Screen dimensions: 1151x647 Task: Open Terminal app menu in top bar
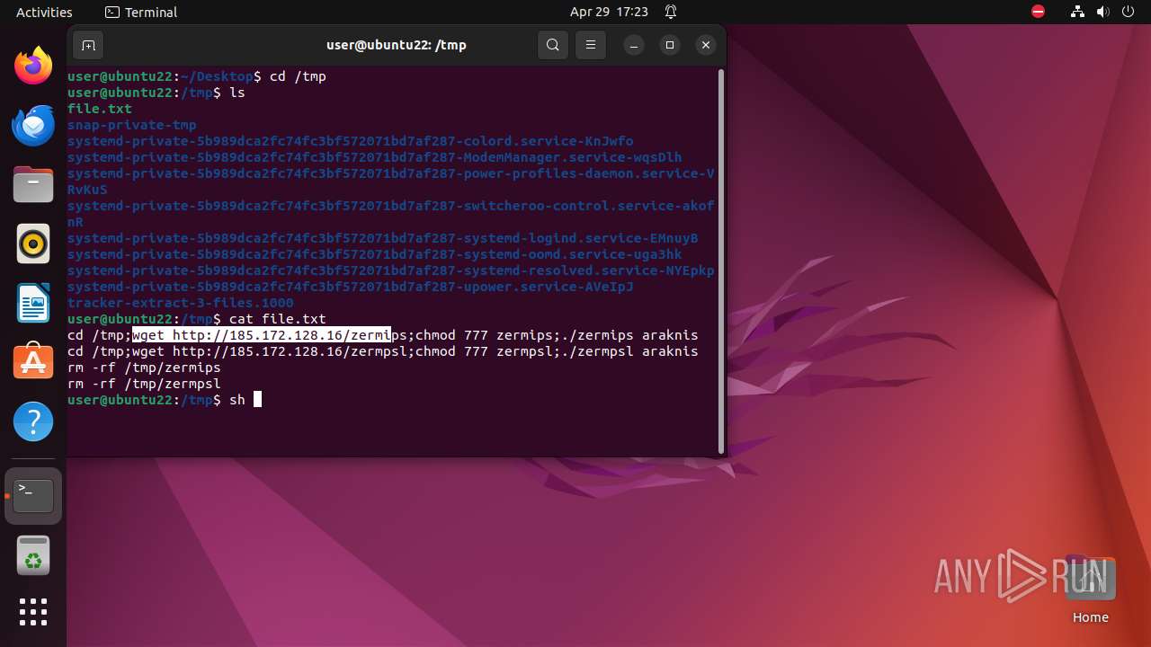[141, 12]
